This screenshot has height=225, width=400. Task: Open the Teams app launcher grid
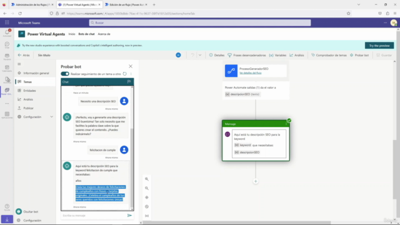7,22
